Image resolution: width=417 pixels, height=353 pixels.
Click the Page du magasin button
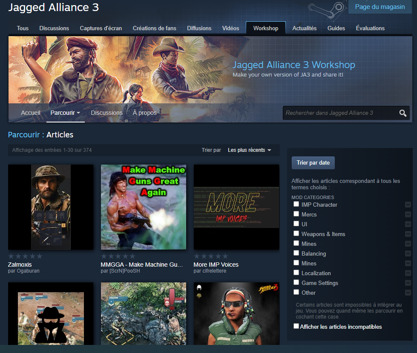click(x=380, y=7)
